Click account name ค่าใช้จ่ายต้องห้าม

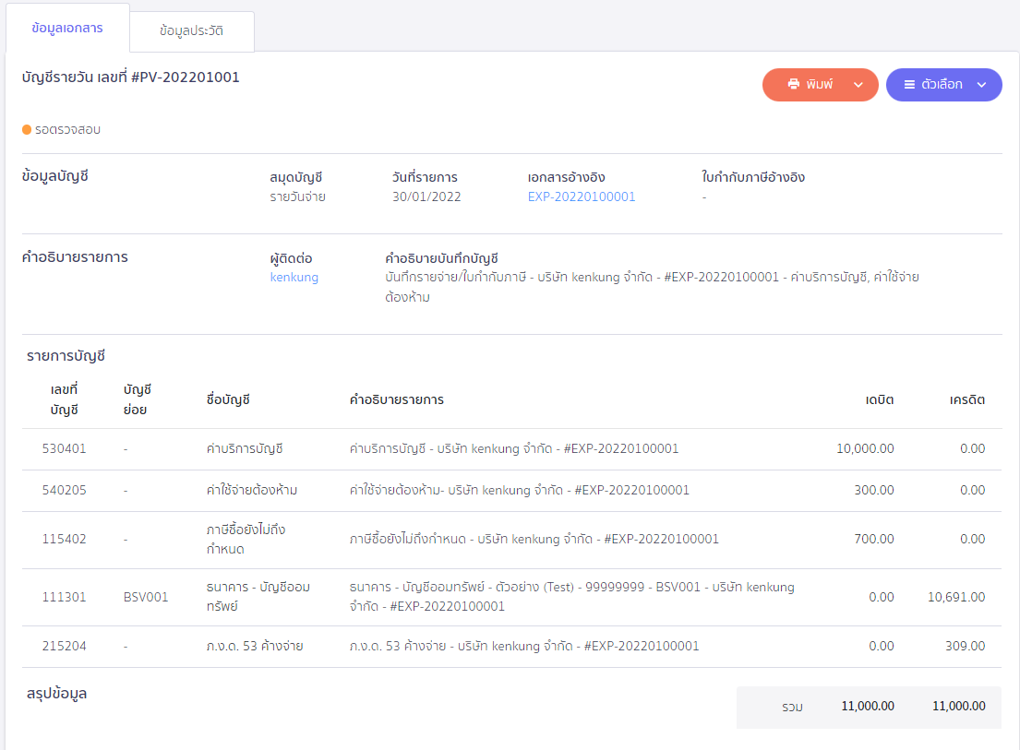(252, 490)
